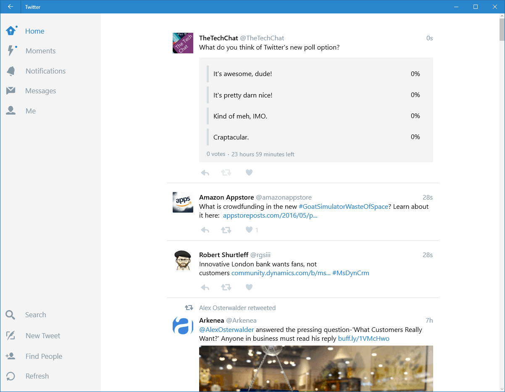This screenshot has height=392, width=505.
Task: Retweet Robert Shurtleff's tweet
Action: coord(226,287)
